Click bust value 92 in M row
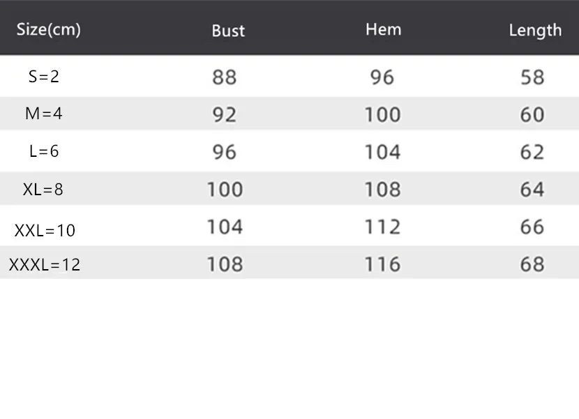This screenshot has width=579, height=419. pyautogui.click(x=225, y=114)
